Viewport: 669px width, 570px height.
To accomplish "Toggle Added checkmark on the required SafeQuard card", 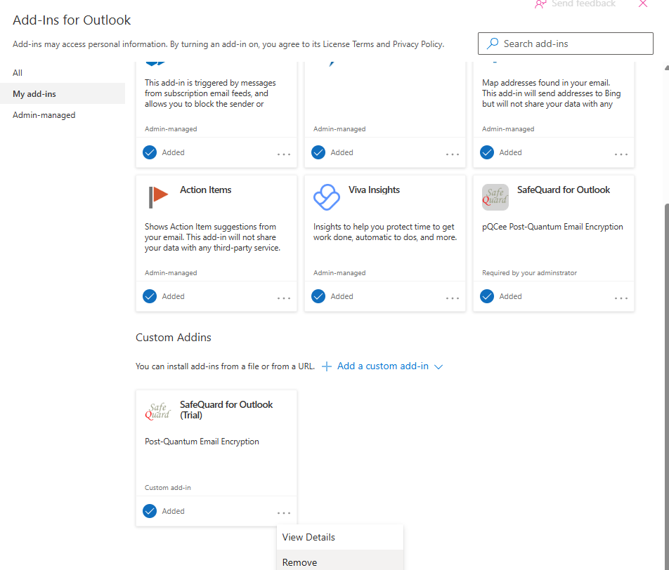I will point(487,296).
